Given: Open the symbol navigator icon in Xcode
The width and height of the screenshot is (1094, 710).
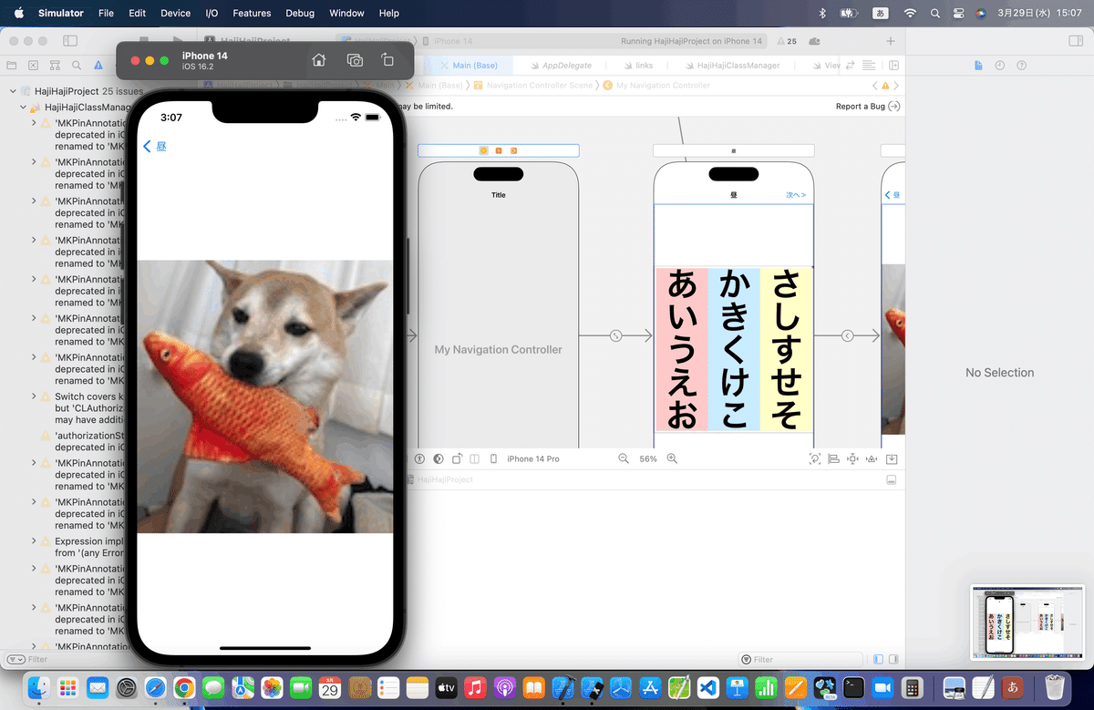Looking at the screenshot, I should (x=55, y=66).
